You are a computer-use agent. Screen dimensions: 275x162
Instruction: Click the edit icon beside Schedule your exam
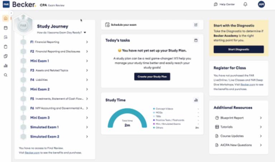click(x=196, y=25)
